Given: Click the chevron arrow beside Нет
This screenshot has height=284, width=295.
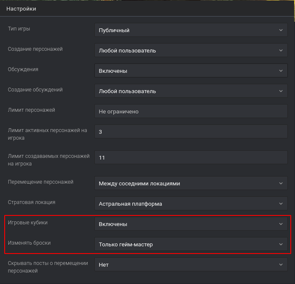Looking at the screenshot, I should (281, 265).
